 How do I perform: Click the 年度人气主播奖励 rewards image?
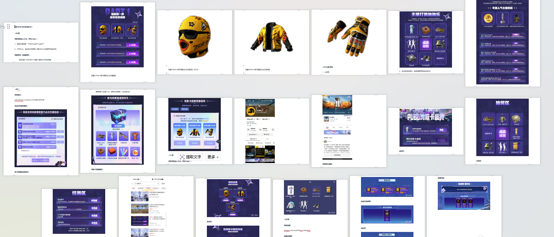[x=502, y=42]
